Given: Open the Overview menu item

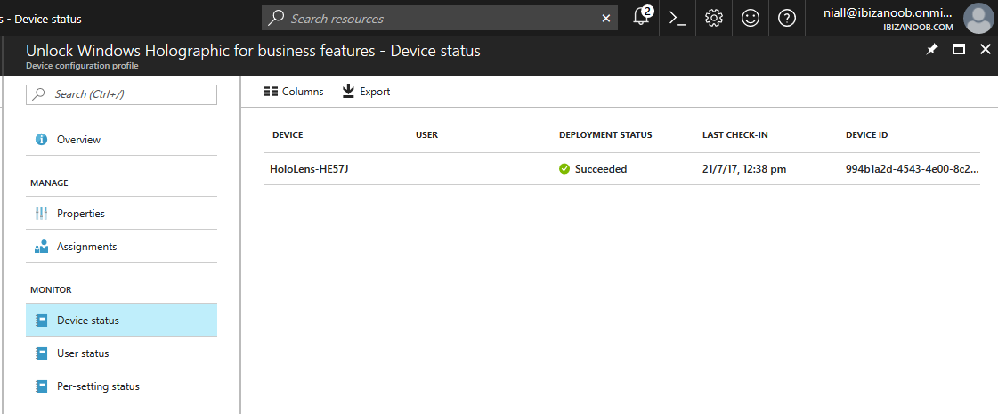Looking at the screenshot, I should (122, 140).
